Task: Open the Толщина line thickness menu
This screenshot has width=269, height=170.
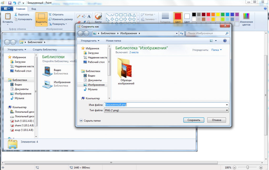Action: (x=165, y=18)
